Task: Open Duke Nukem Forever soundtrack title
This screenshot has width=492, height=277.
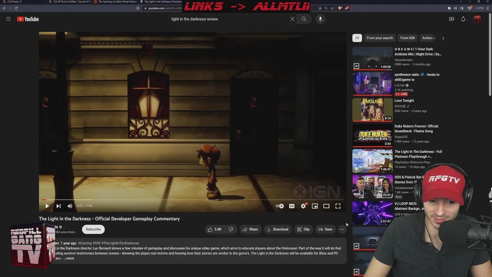Action: coord(416,128)
